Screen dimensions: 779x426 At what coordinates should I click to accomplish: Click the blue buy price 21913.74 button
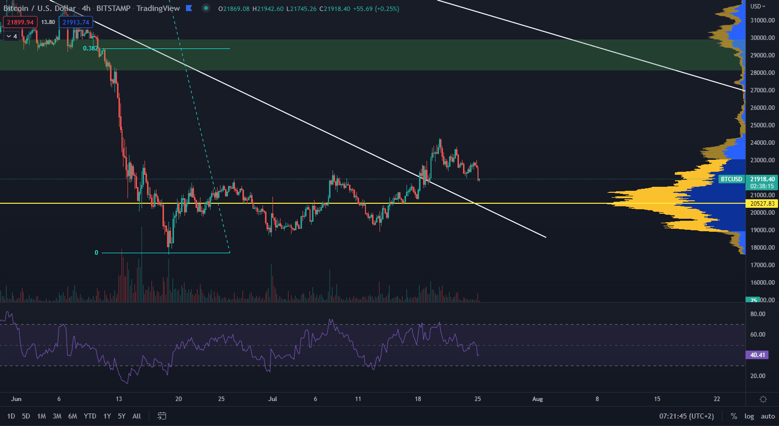(75, 22)
